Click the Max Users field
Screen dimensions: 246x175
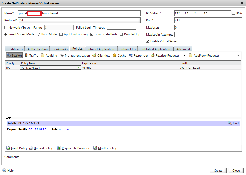[x=208, y=27]
